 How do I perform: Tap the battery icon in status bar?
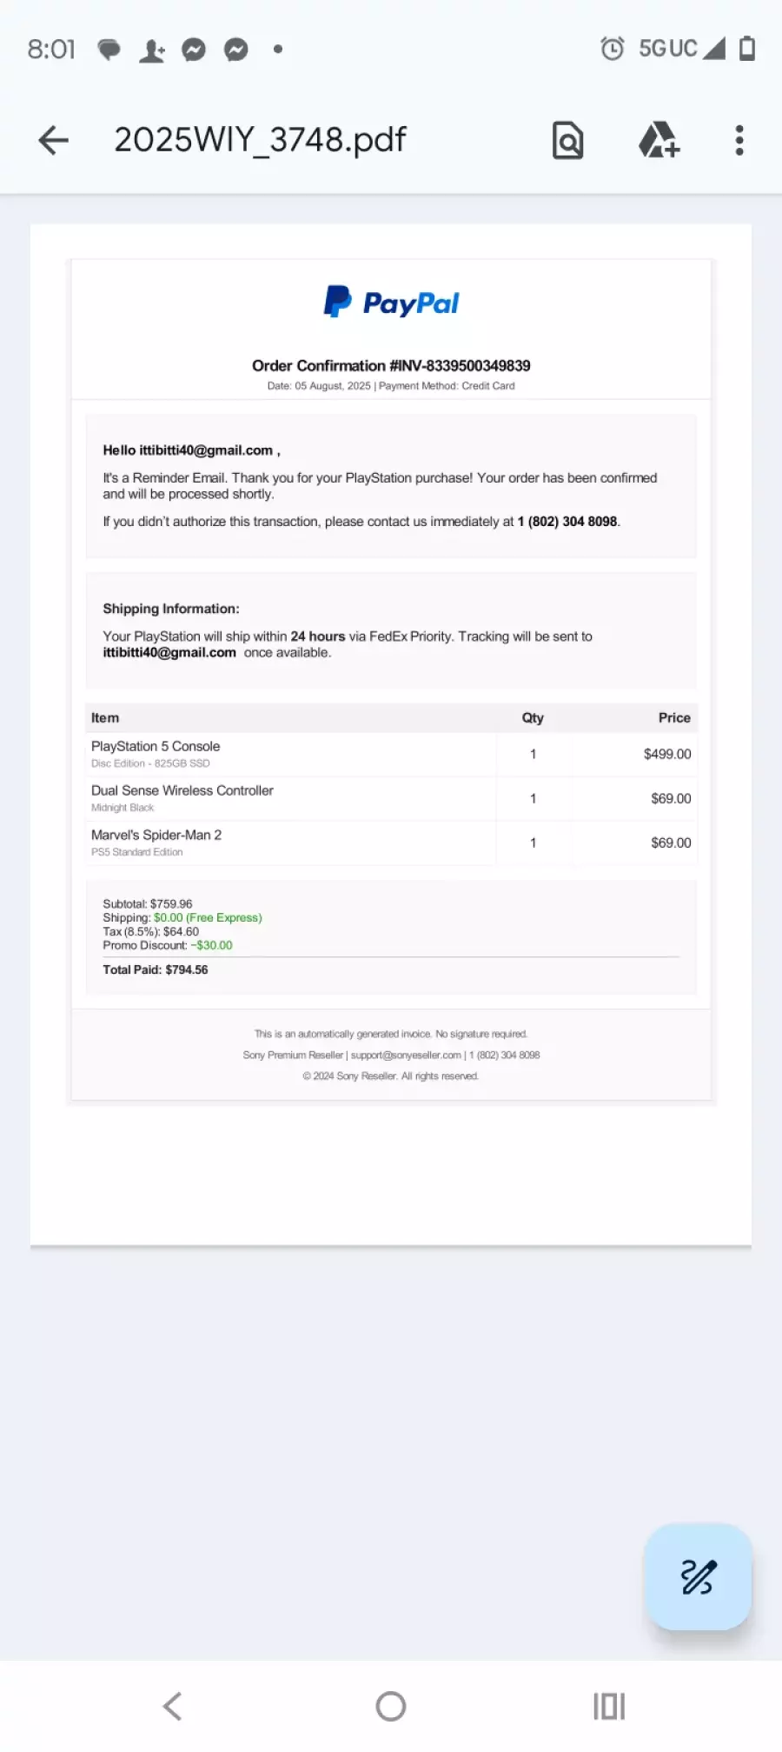(746, 49)
